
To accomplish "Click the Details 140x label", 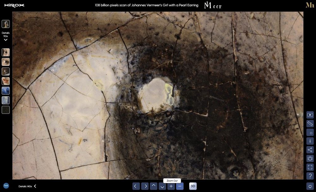I will click(25, 186).
